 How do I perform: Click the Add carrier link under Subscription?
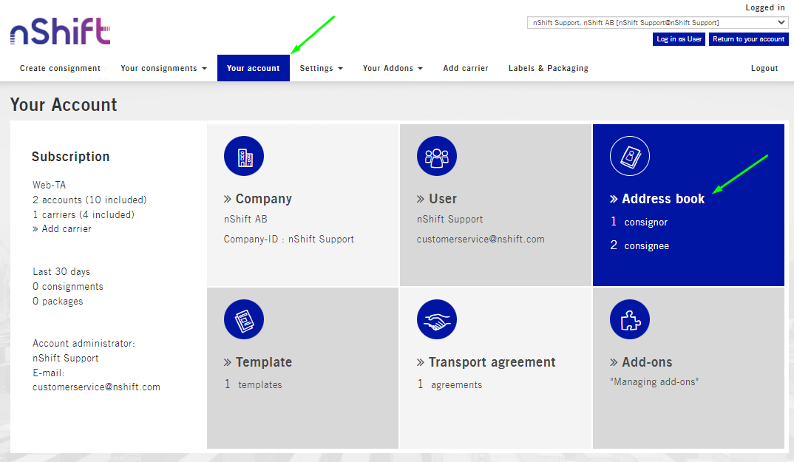[67, 229]
